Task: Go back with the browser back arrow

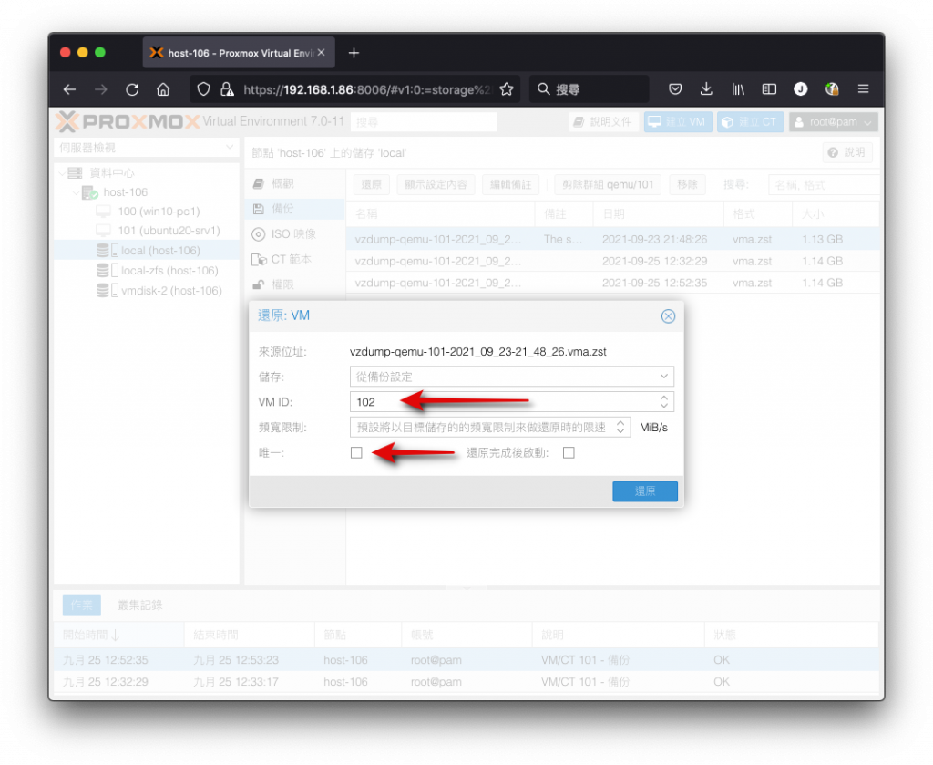Action: pyautogui.click(x=69, y=89)
